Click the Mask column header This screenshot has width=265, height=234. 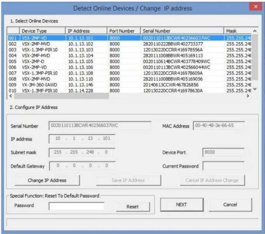(x=238, y=31)
